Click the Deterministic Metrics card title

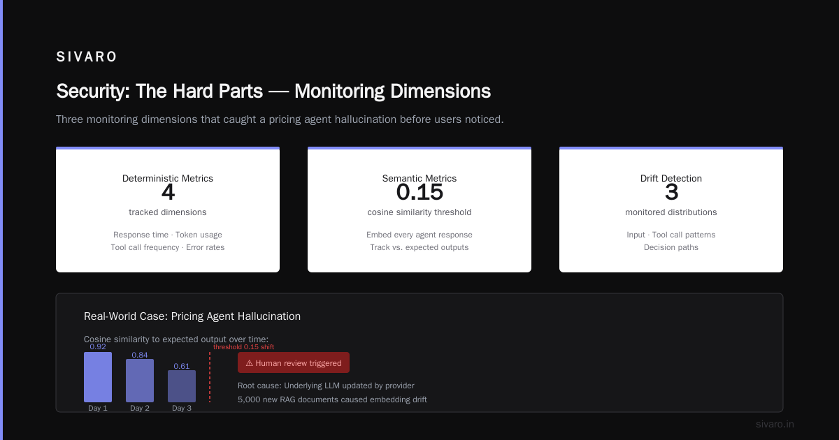point(168,178)
